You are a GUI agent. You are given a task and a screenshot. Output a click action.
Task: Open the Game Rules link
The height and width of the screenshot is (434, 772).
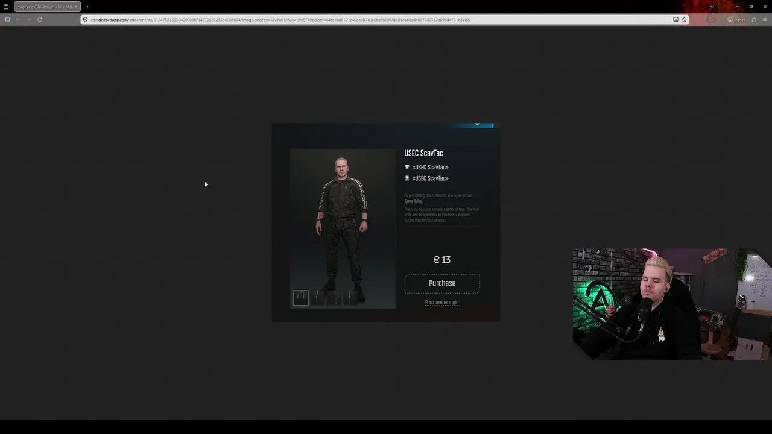click(x=413, y=201)
